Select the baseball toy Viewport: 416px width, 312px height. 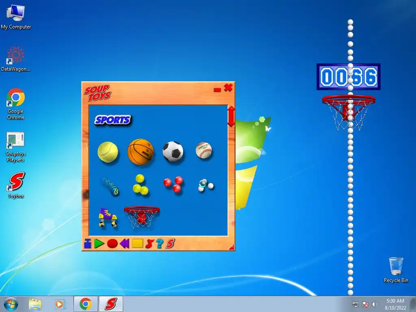coord(204,150)
